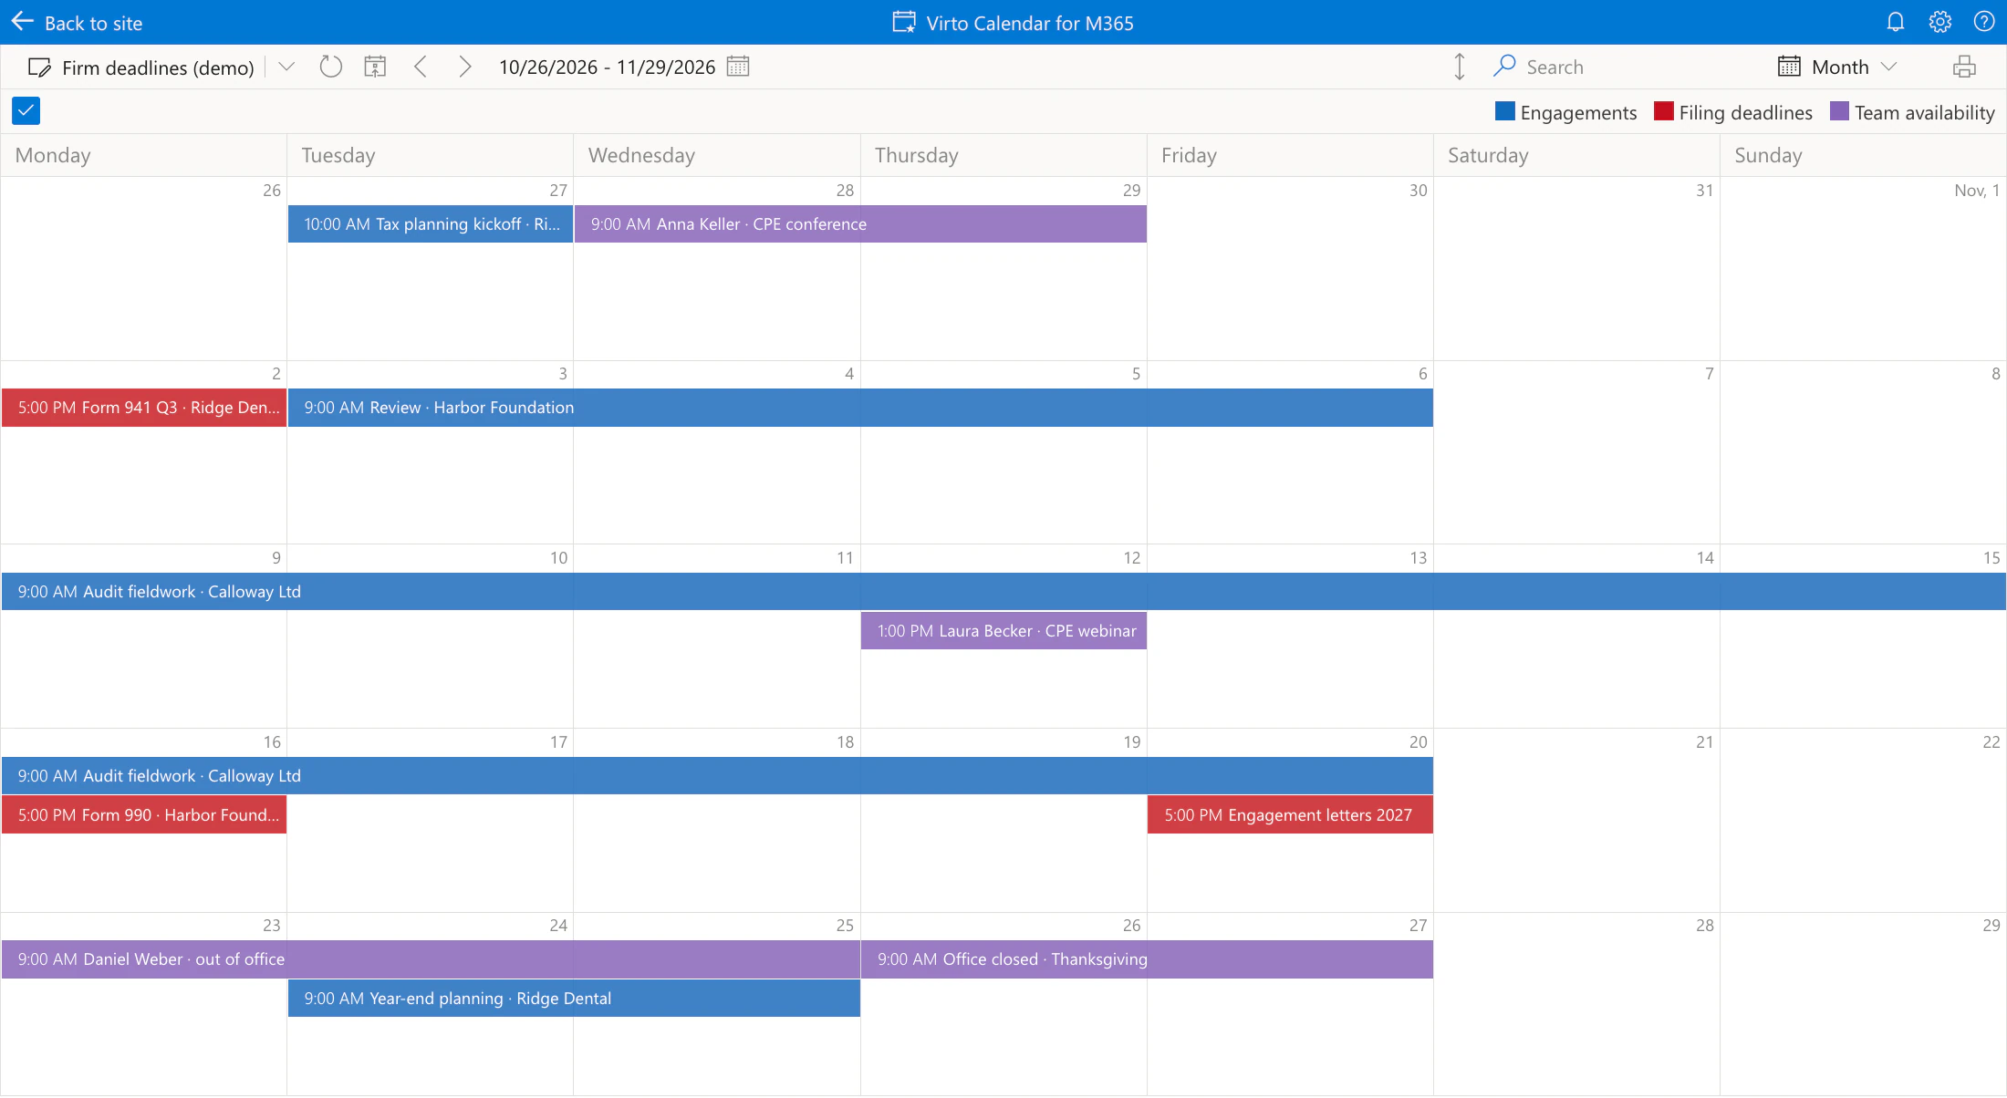Open Review Harbor Foundation event
Viewport: 2007px width, 1098px height.
click(860, 408)
